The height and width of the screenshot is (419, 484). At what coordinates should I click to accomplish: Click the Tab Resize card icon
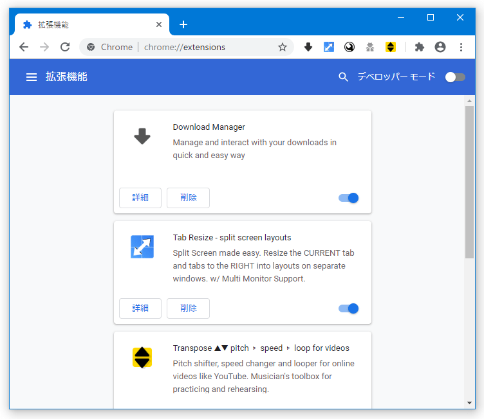pyautogui.click(x=142, y=247)
